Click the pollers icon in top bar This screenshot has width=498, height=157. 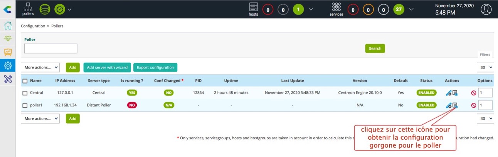point(28,9)
